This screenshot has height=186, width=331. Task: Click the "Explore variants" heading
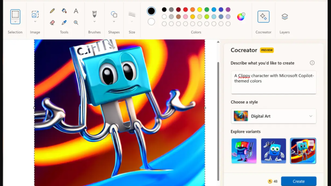[245, 131]
